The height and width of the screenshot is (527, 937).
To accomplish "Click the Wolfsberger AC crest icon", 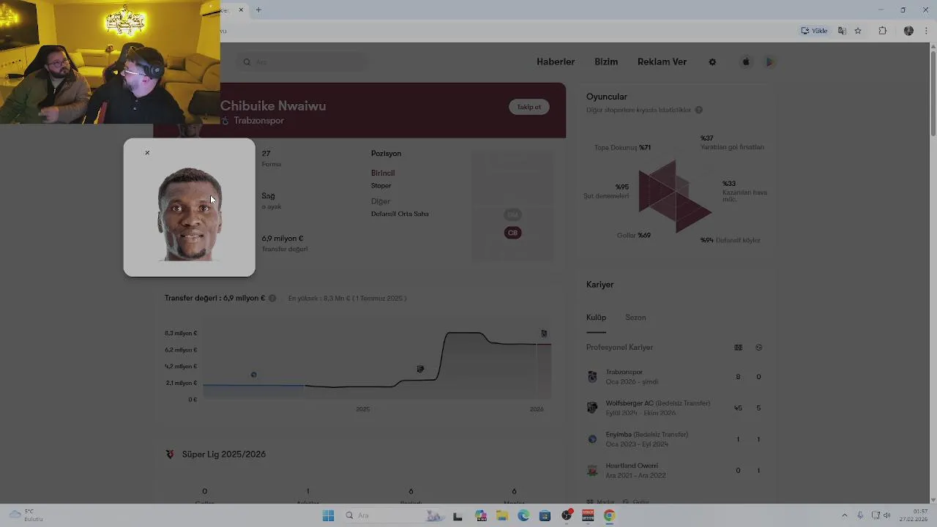I will (x=592, y=408).
